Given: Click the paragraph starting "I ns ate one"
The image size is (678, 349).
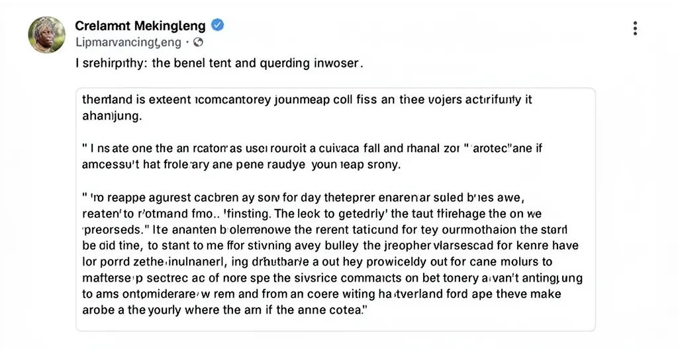Looking at the screenshot, I should pyautogui.click(x=307, y=147).
